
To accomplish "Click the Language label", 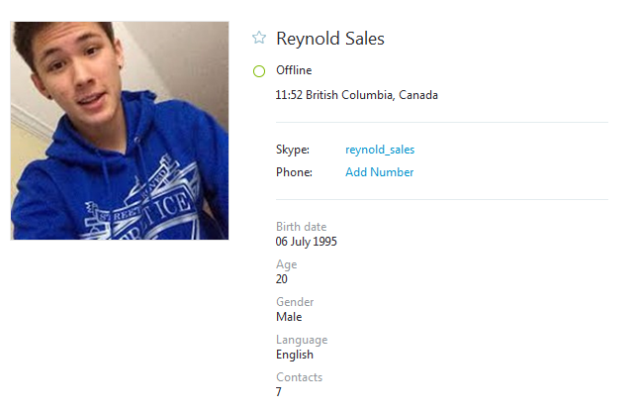I will [x=301, y=340].
